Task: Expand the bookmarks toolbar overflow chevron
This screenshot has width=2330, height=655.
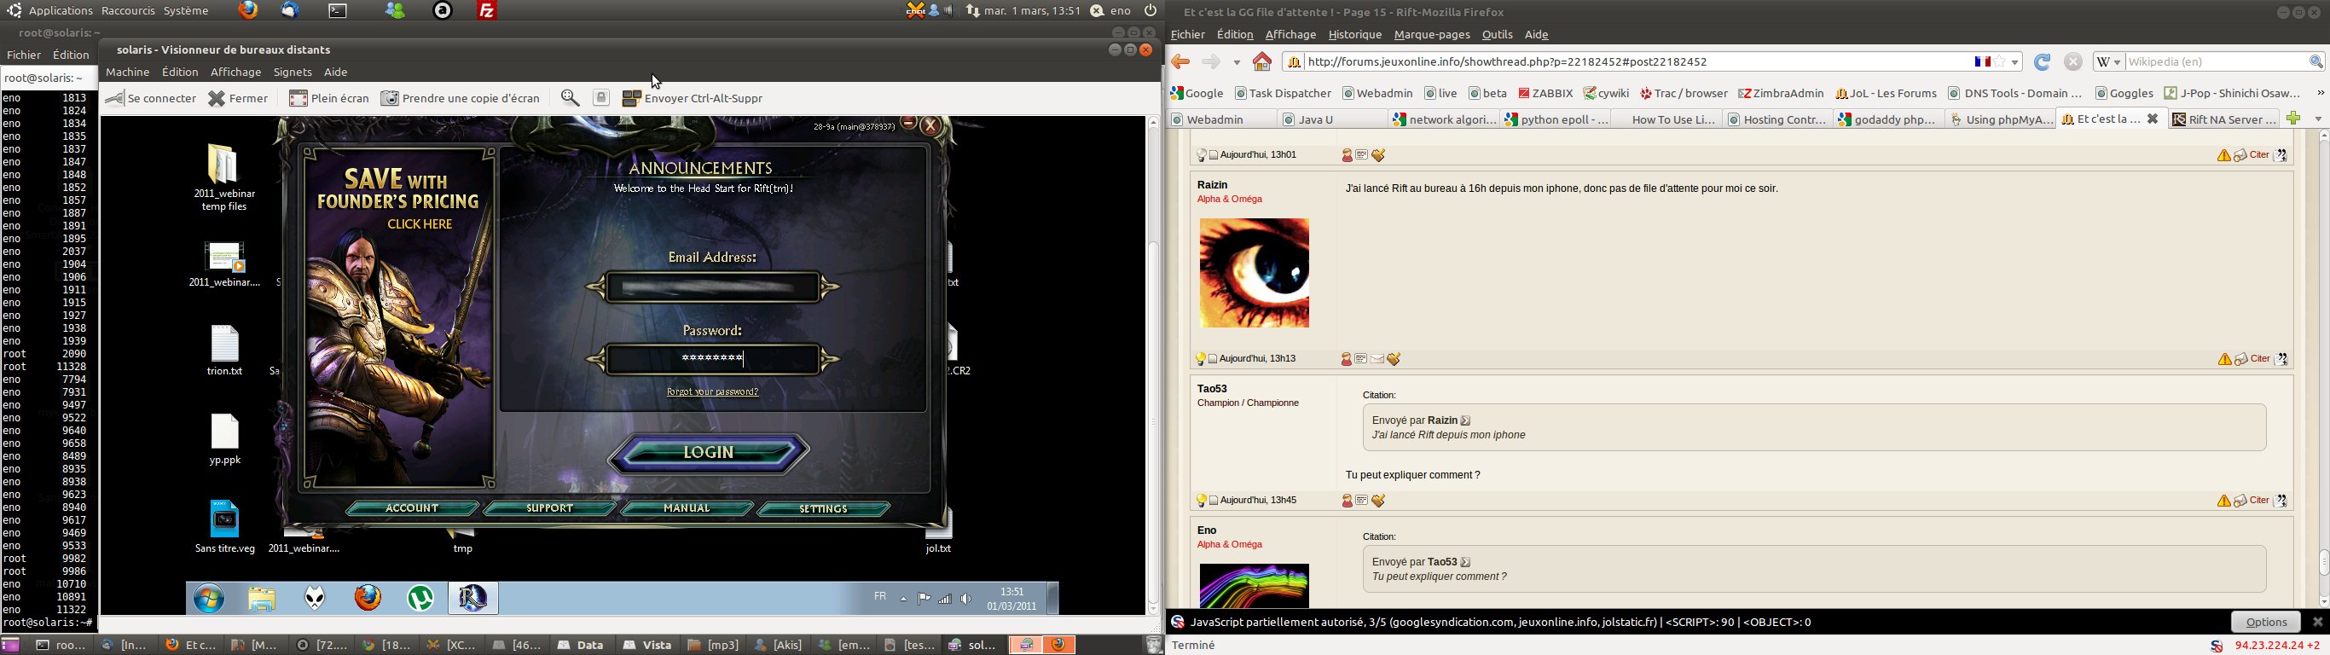Action: [2320, 93]
